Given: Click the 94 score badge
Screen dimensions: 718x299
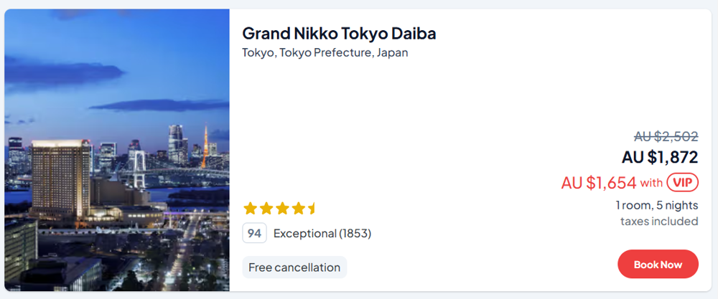Looking at the screenshot, I should point(254,233).
